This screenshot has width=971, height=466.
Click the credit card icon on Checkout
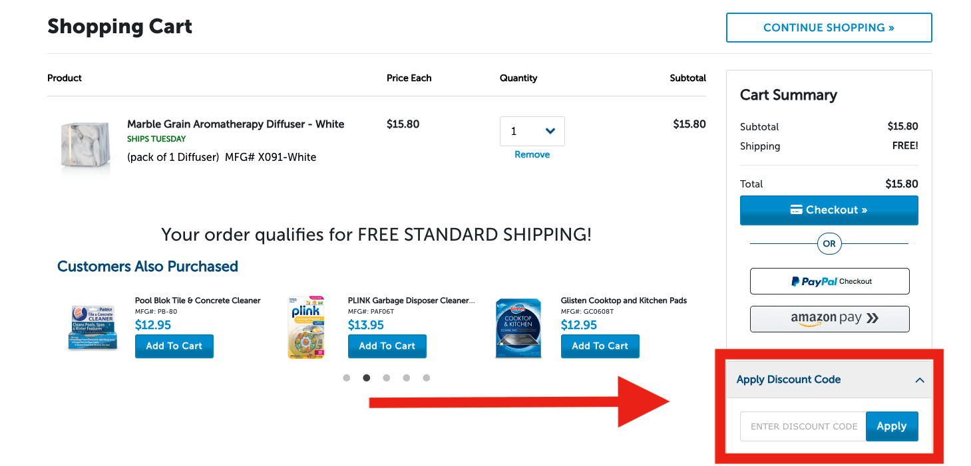coord(796,209)
